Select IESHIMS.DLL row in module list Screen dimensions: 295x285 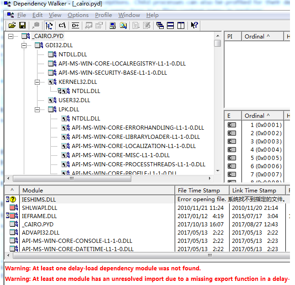[39, 199]
